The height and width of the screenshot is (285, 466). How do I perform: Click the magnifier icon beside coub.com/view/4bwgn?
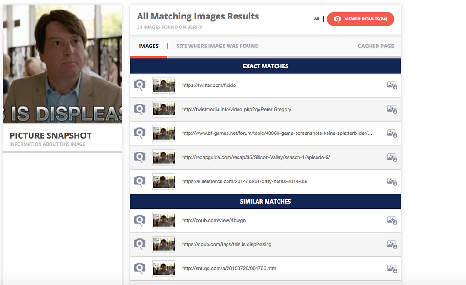[x=139, y=220]
